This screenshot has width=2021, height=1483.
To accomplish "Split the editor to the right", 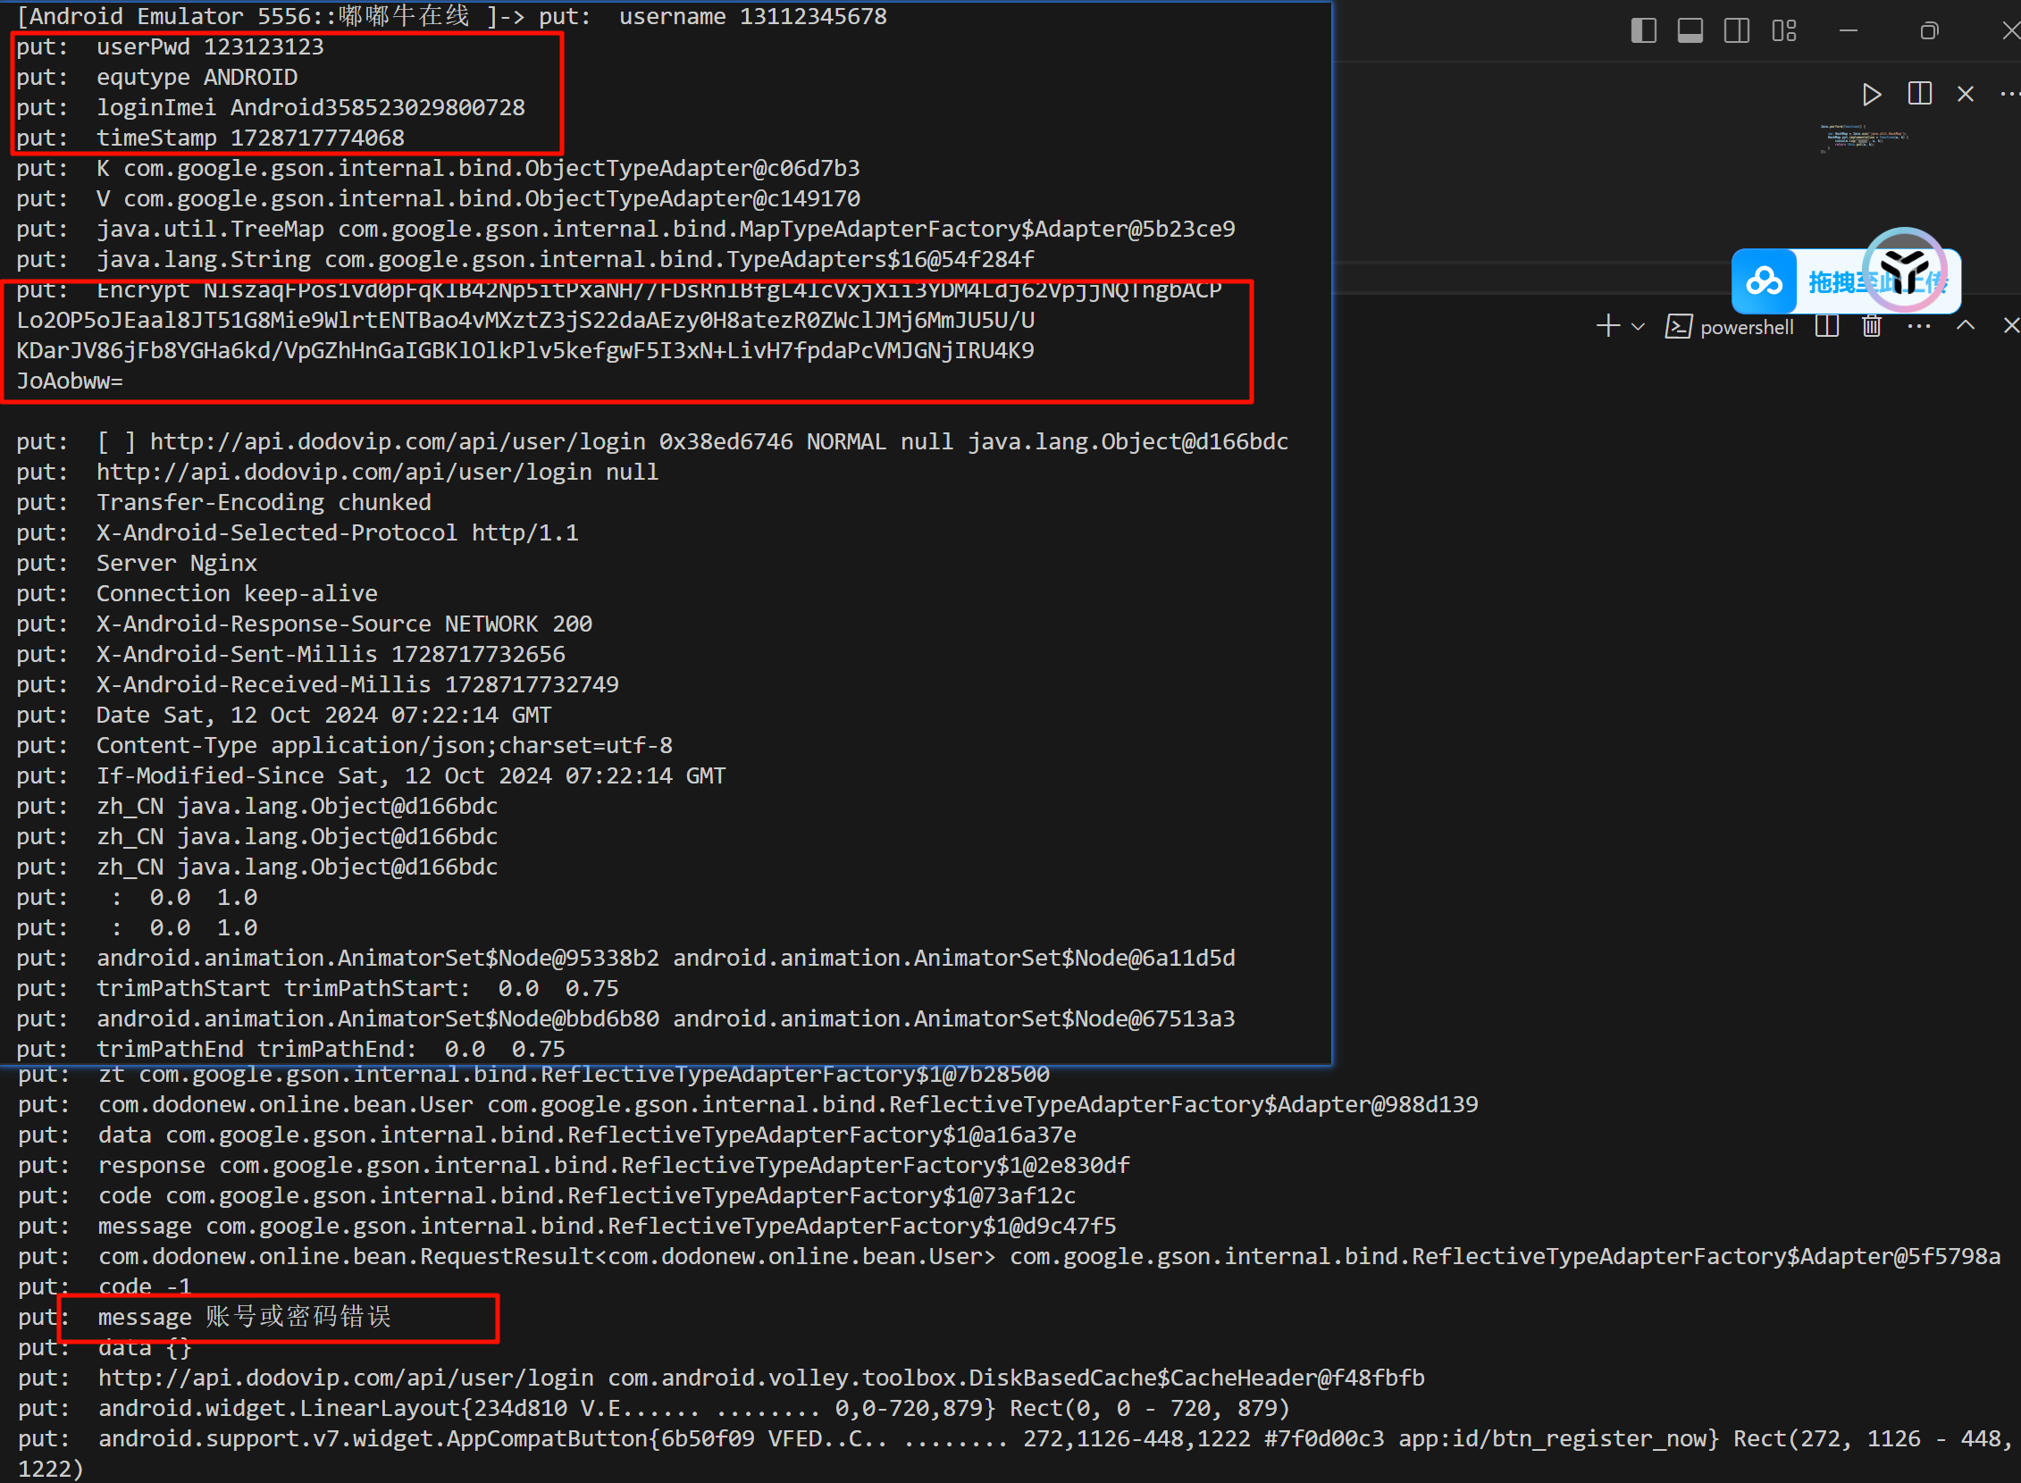I will click(1919, 94).
